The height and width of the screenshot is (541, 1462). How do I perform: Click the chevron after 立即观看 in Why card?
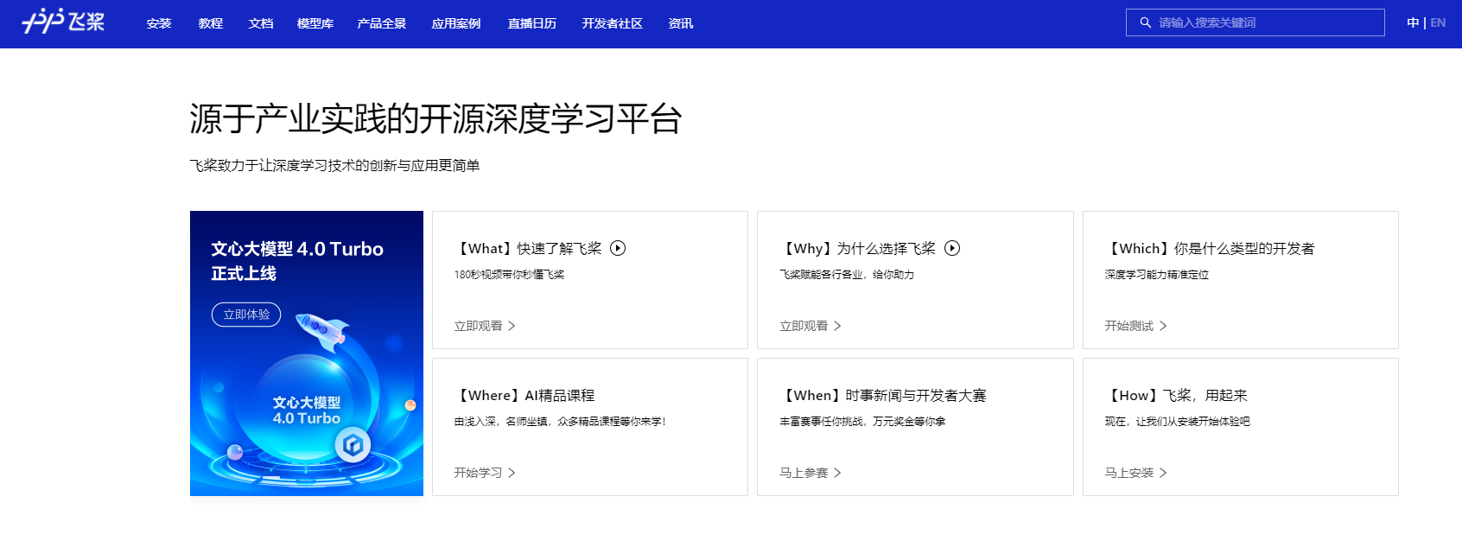pyautogui.click(x=837, y=326)
